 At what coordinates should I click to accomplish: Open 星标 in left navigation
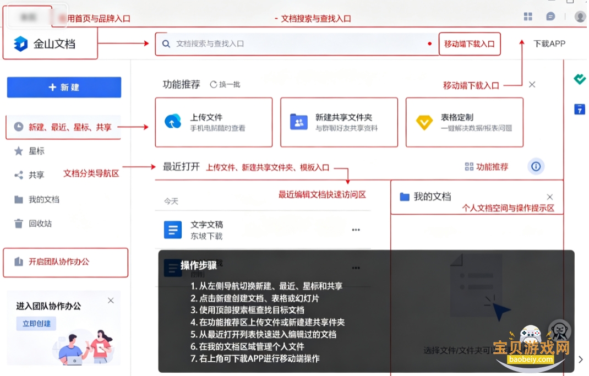pyautogui.click(x=36, y=151)
